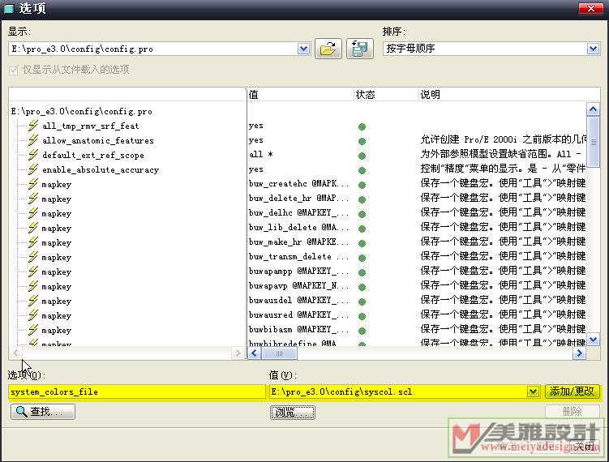The height and width of the screenshot is (462, 609).
Task: Click the right pane horizontal scroll right arrow
Action: coord(580,353)
